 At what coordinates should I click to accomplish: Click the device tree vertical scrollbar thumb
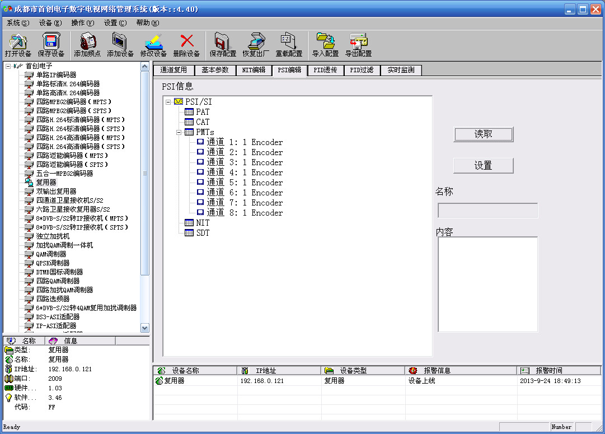(145, 173)
